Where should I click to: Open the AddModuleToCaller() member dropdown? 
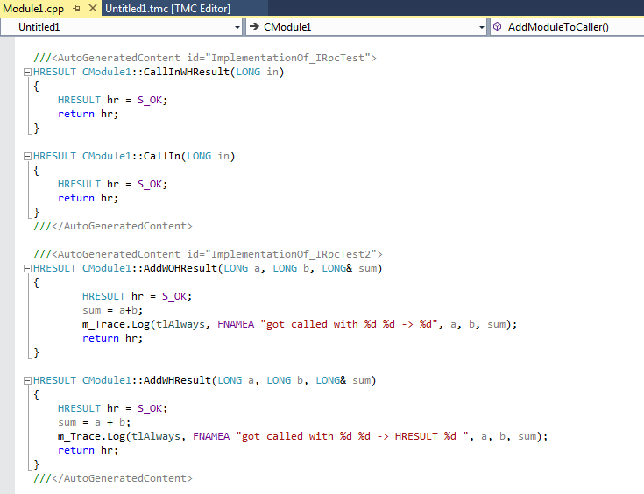[567, 27]
